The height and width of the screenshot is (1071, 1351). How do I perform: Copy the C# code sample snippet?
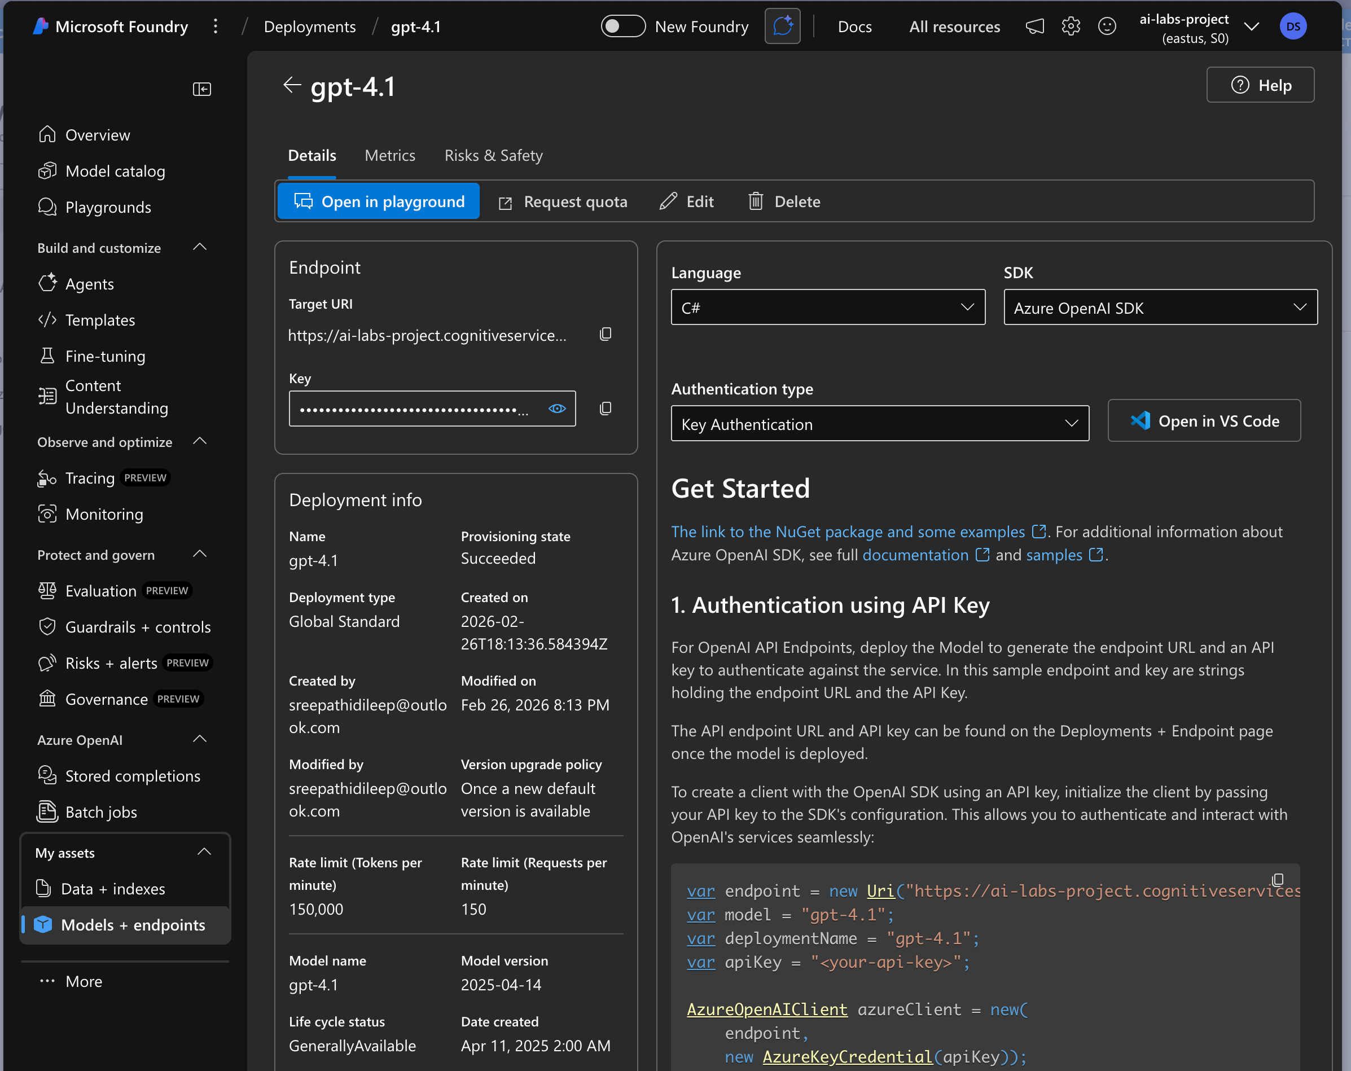click(1278, 879)
